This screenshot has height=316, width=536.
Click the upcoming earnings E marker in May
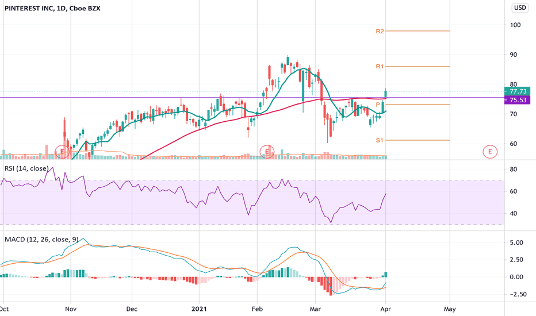pos(490,151)
